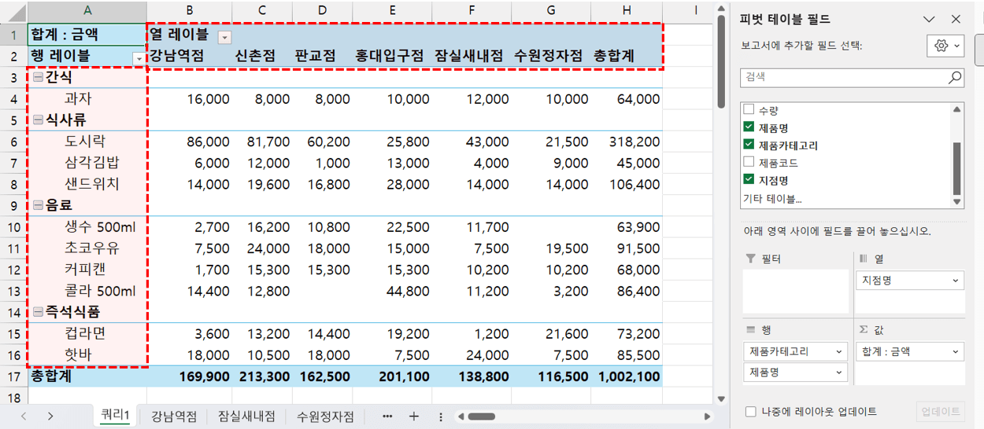Check the 수량 field checkbox
984x429 pixels.
749,110
